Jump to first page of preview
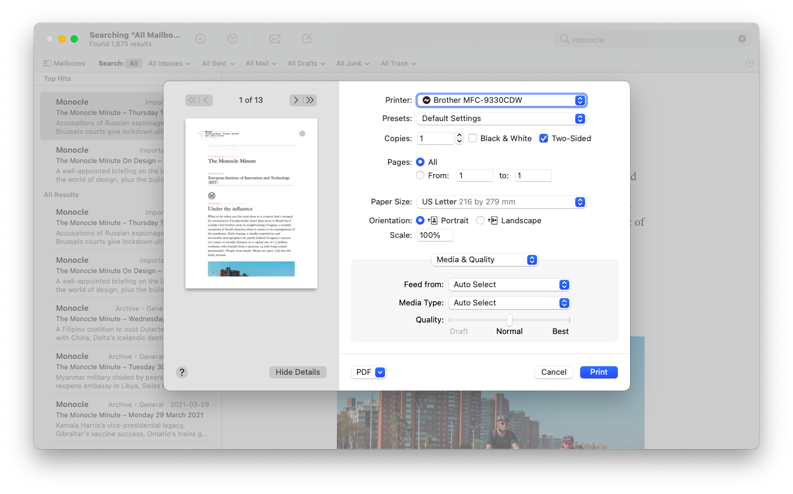 point(193,100)
